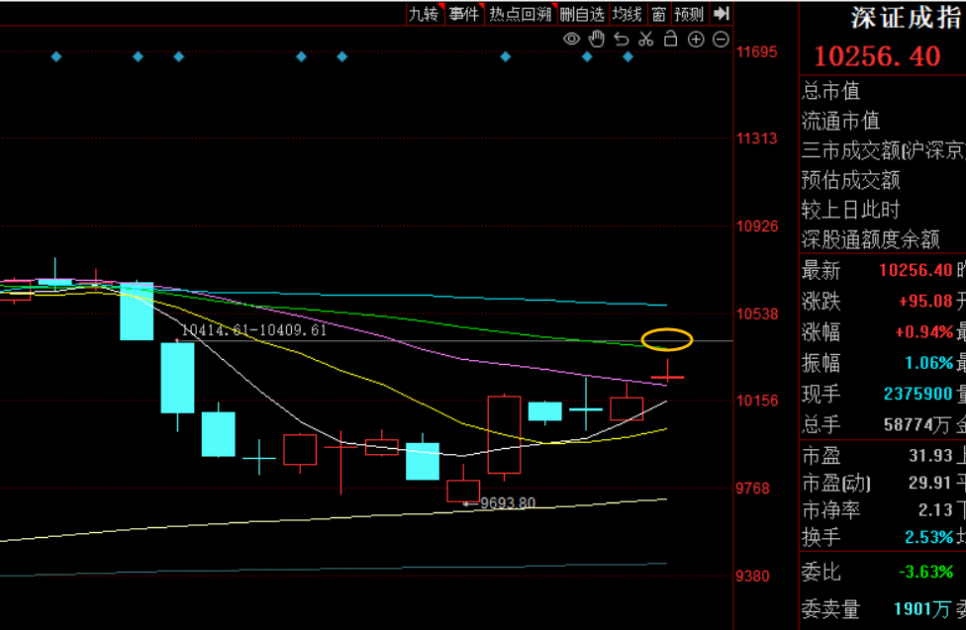966x630 pixels.
Task: Toggle the 热点回溯 hotspot review
Action: point(520,14)
